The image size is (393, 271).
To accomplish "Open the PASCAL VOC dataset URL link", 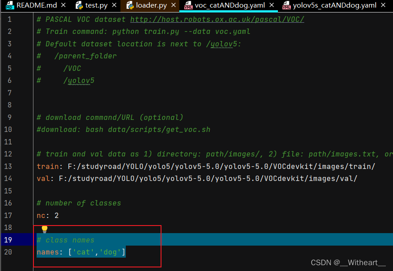I will (217, 19).
